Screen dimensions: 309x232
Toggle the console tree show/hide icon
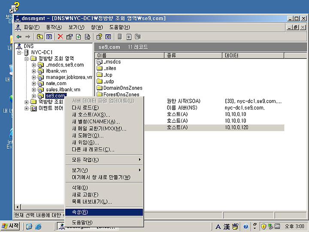pyautogui.click(x=49, y=37)
